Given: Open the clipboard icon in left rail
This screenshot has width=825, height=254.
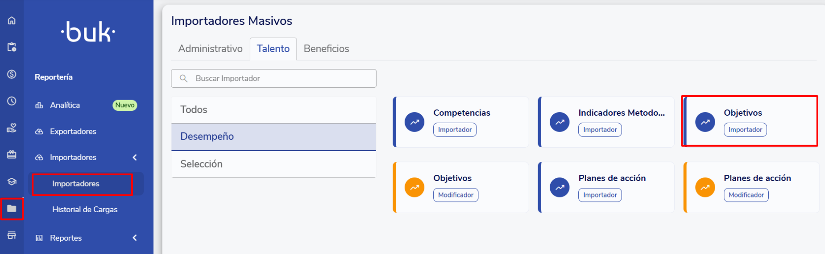Looking at the screenshot, I should [12, 47].
